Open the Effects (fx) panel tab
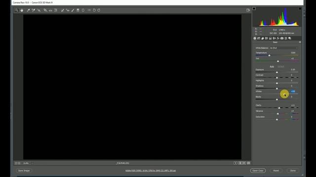 278,38
